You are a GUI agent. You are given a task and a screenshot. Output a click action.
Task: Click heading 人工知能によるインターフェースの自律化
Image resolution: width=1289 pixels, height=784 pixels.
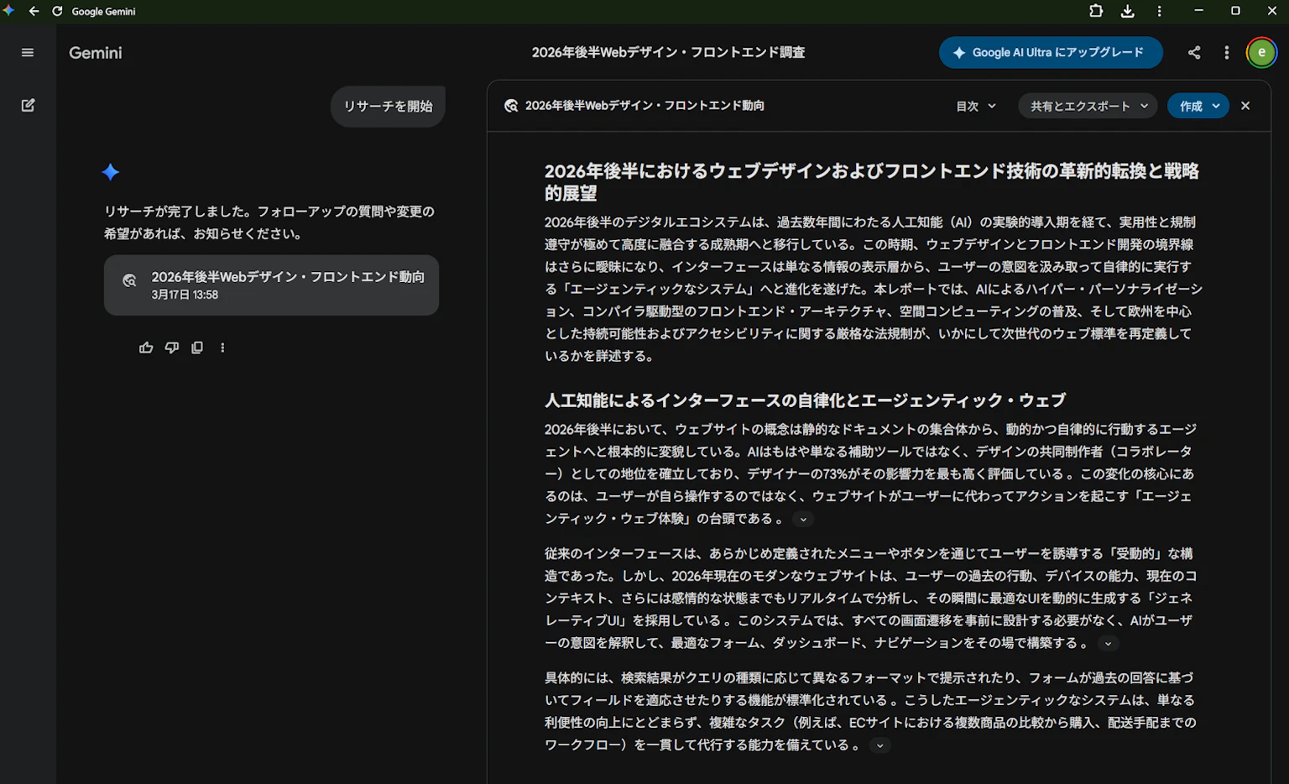(805, 400)
